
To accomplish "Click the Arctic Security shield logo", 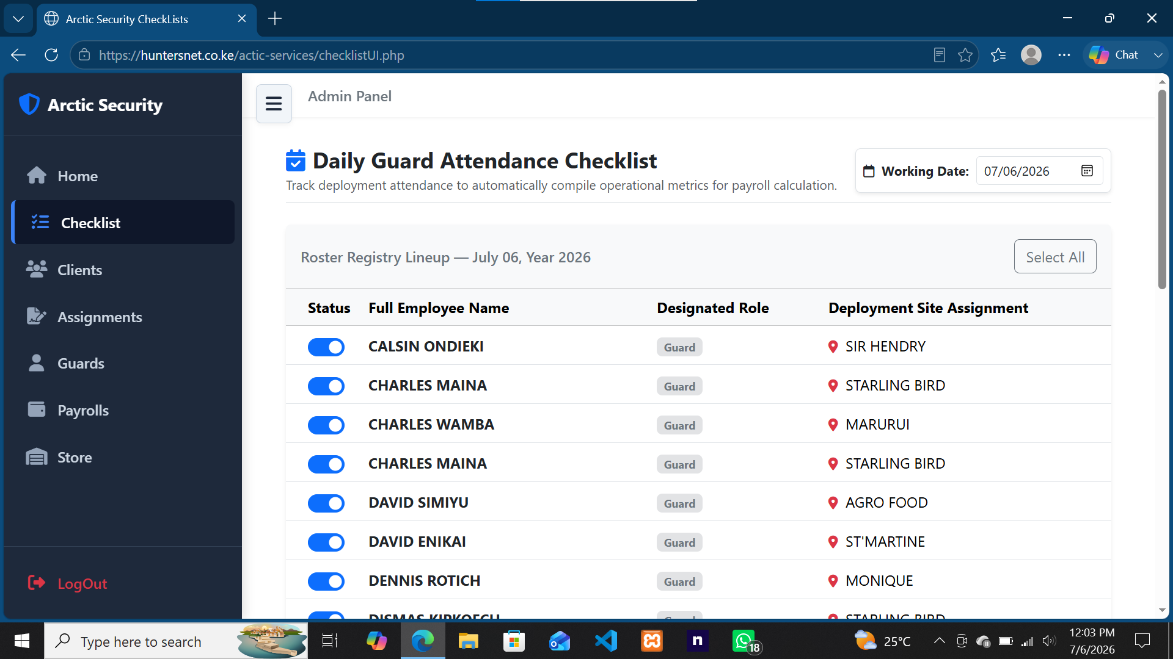I will (x=29, y=104).
